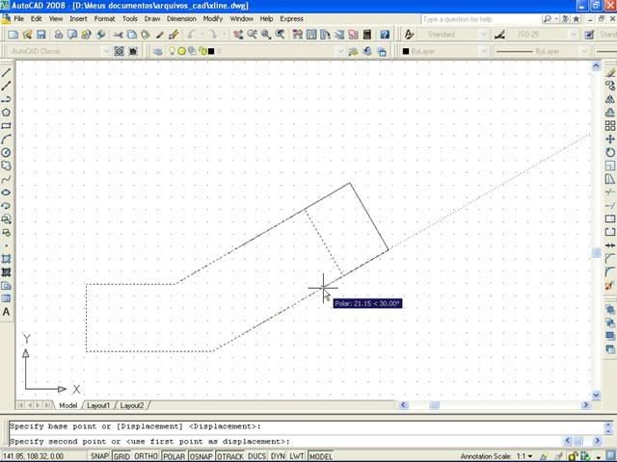Click the Cut scissors icon

coord(118,35)
